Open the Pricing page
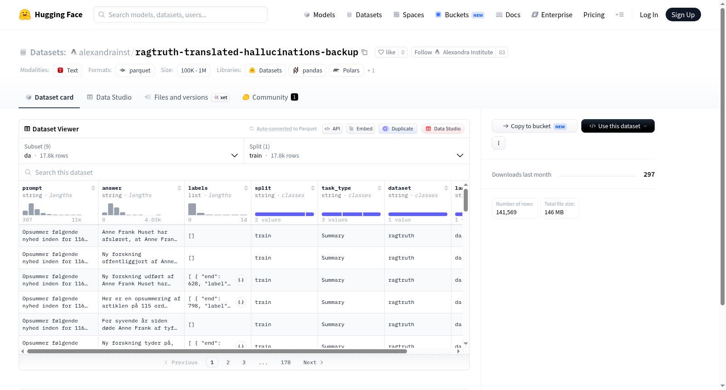Image resolution: width=726 pixels, height=390 pixels. [x=594, y=14]
